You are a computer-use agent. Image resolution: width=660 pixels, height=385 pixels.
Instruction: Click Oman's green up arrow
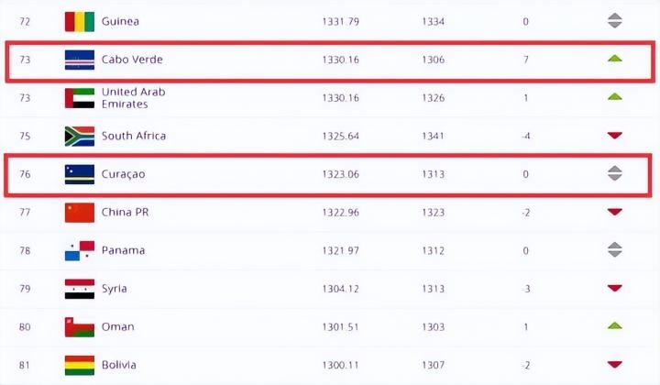click(614, 326)
